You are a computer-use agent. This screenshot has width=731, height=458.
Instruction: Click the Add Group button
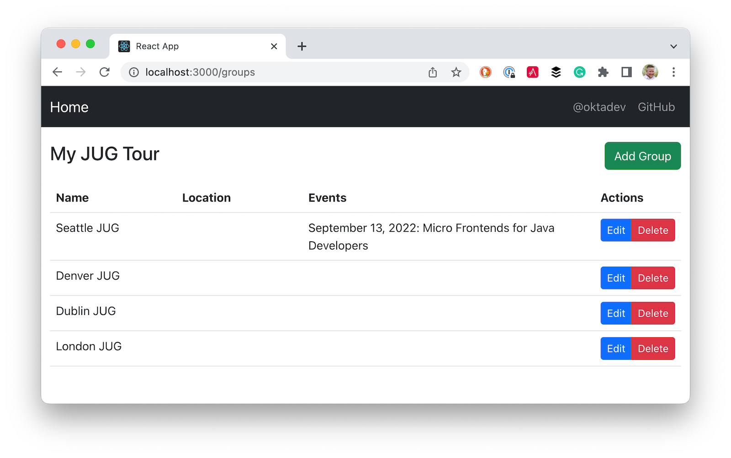642,156
